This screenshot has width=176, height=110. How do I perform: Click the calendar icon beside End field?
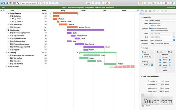(174, 37)
